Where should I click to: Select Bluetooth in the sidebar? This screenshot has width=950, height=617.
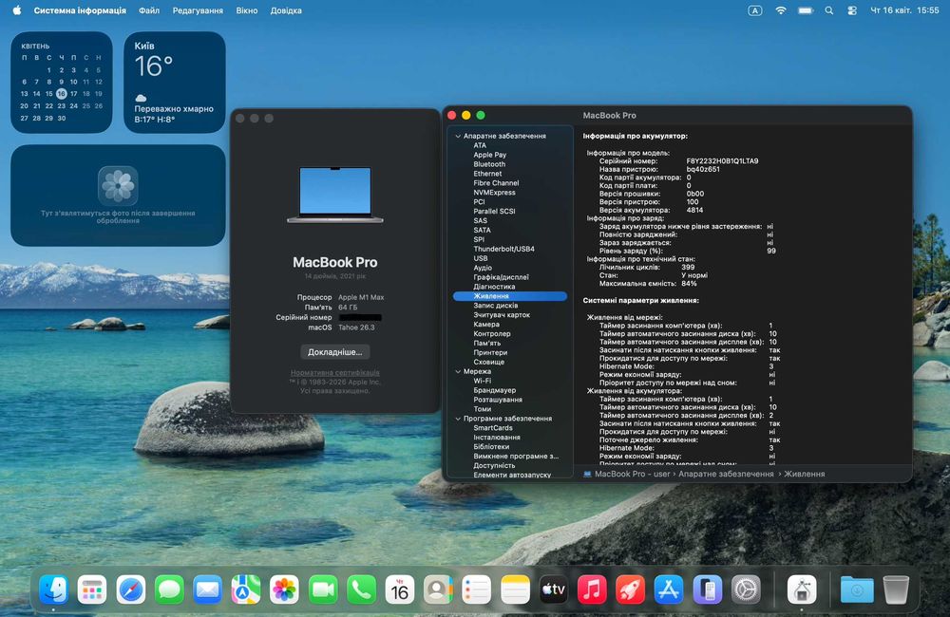coord(489,164)
